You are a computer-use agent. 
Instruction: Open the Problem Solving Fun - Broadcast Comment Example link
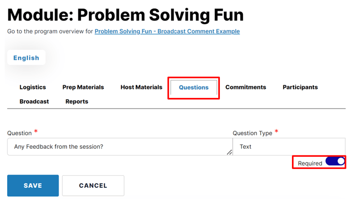167,31
